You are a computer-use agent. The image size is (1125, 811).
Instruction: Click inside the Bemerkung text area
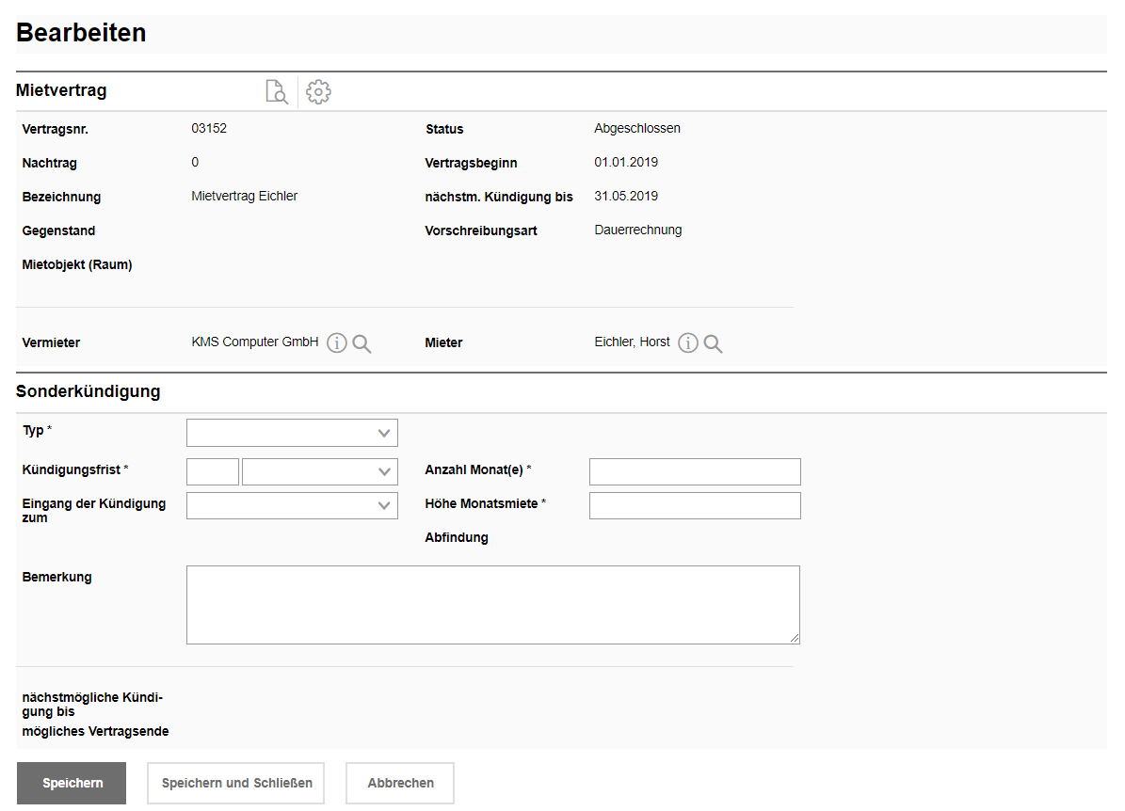click(492, 604)
